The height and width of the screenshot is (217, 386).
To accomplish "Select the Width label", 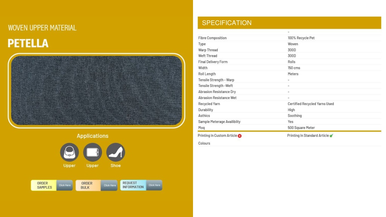I will [203, 68].
